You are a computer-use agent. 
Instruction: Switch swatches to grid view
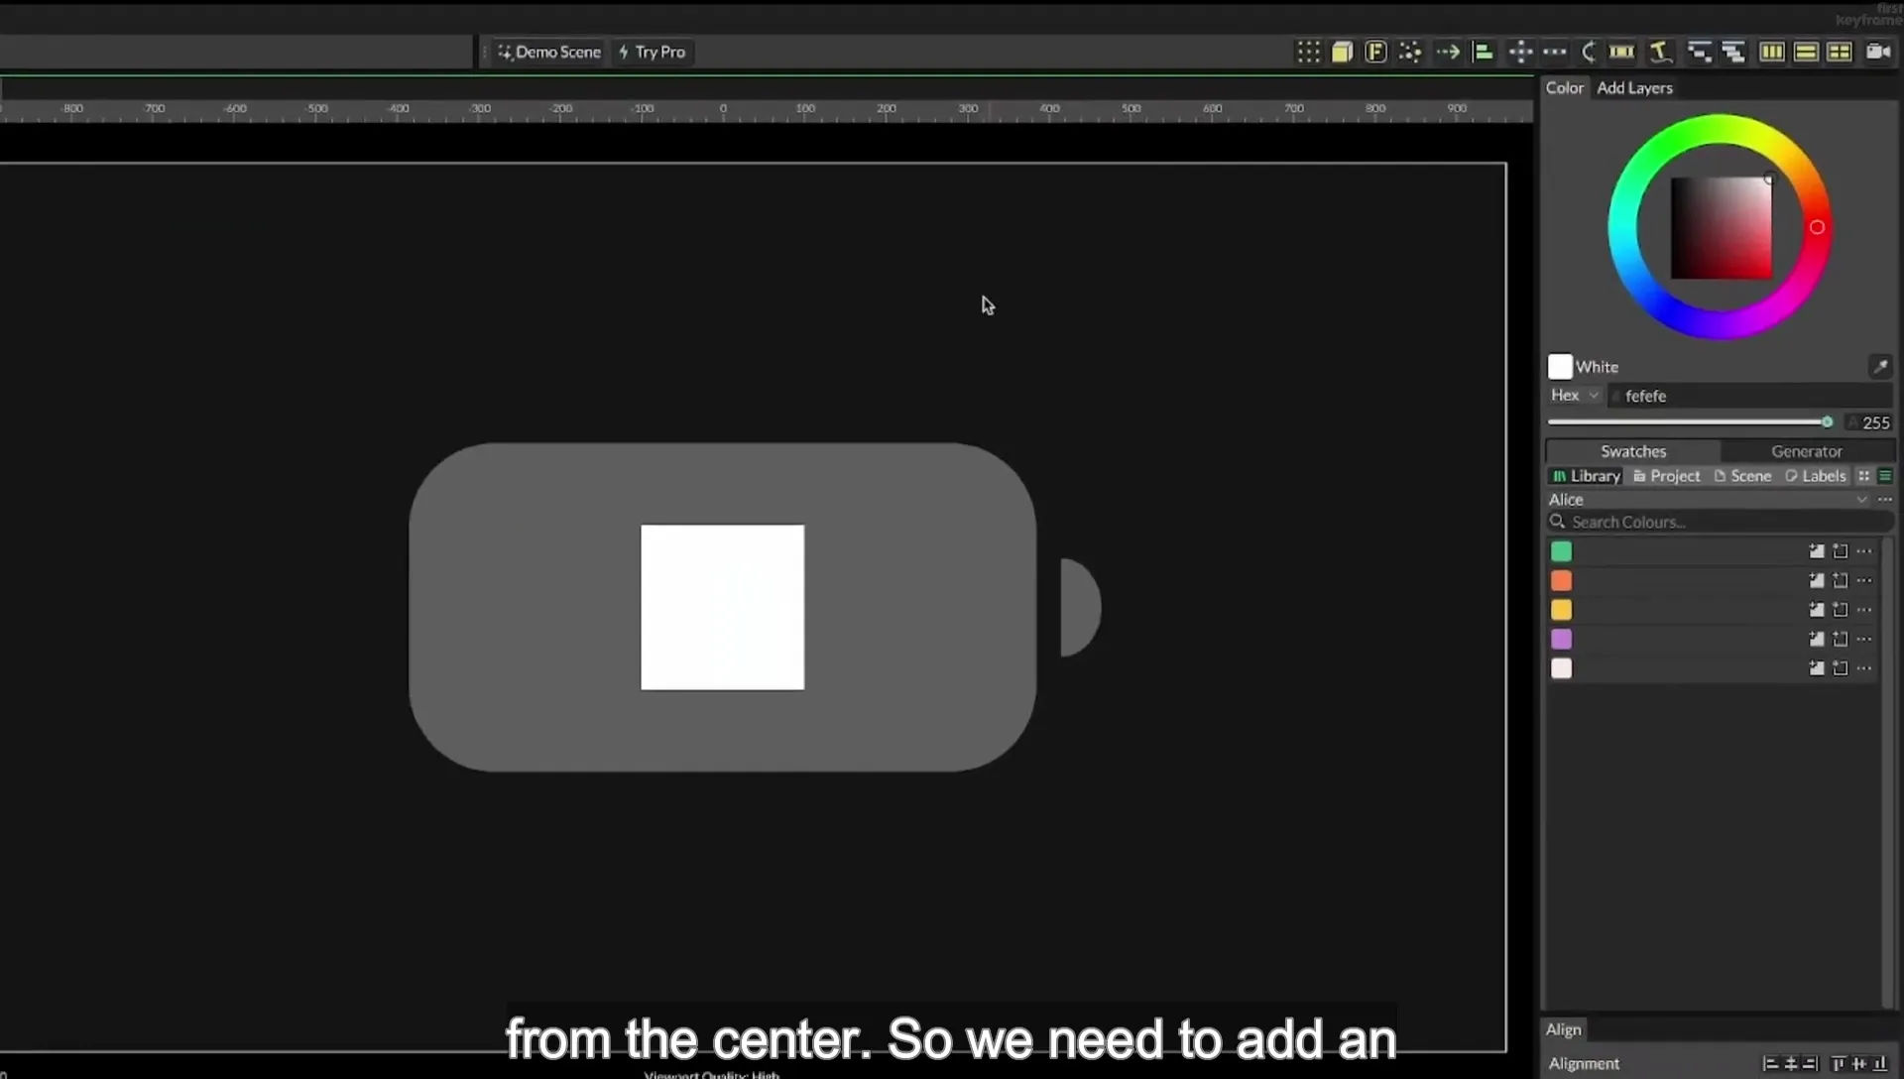[1864, 477]
